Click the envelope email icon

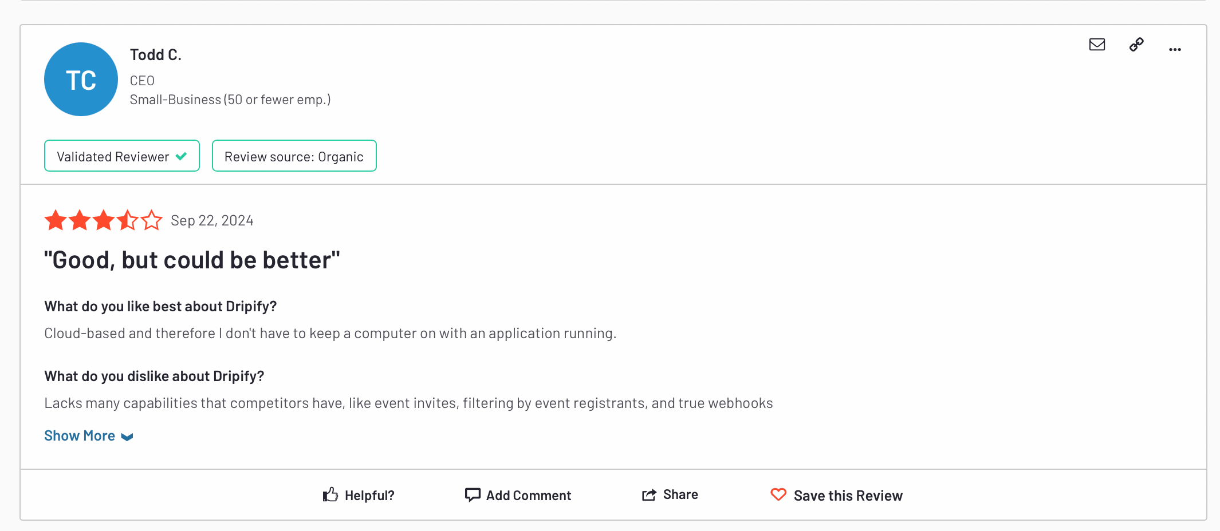pyautogui.click(x=1097, y=45)
